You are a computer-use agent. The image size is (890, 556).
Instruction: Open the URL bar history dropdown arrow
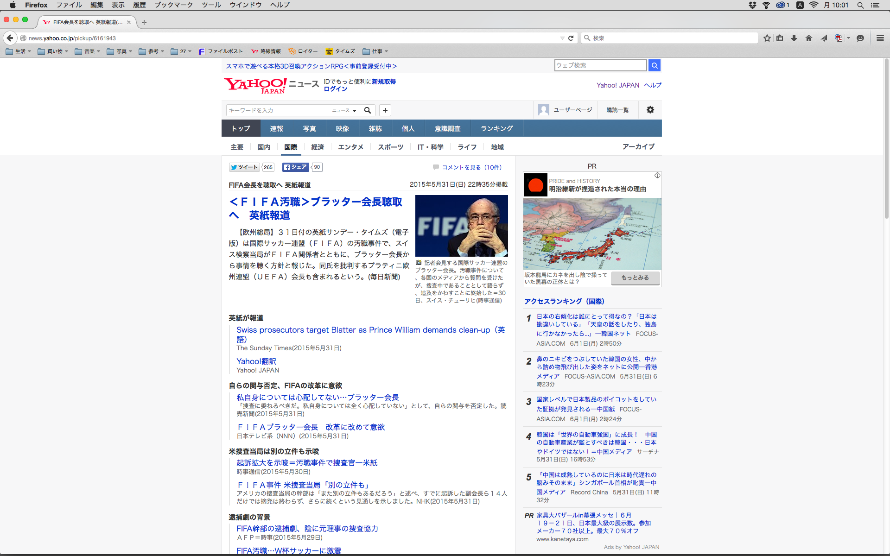[562, 38]
